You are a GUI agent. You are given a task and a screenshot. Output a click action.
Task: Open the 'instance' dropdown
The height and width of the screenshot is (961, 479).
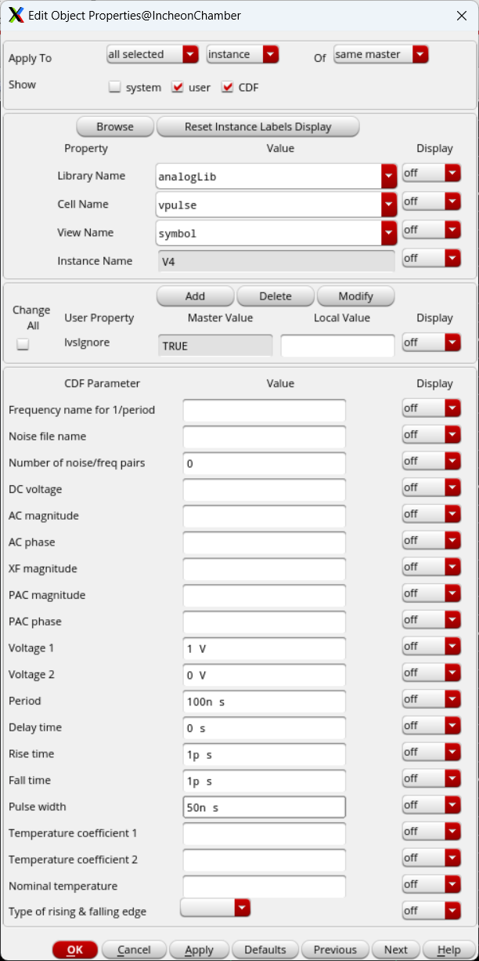(x=243, y=54)
